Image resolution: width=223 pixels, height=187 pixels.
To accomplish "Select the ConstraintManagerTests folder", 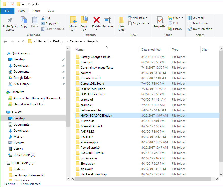I will tap(147, 68).
